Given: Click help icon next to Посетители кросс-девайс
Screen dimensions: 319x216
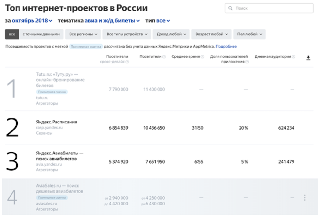Looking at the screenshot, I should [x=127, y=62].
